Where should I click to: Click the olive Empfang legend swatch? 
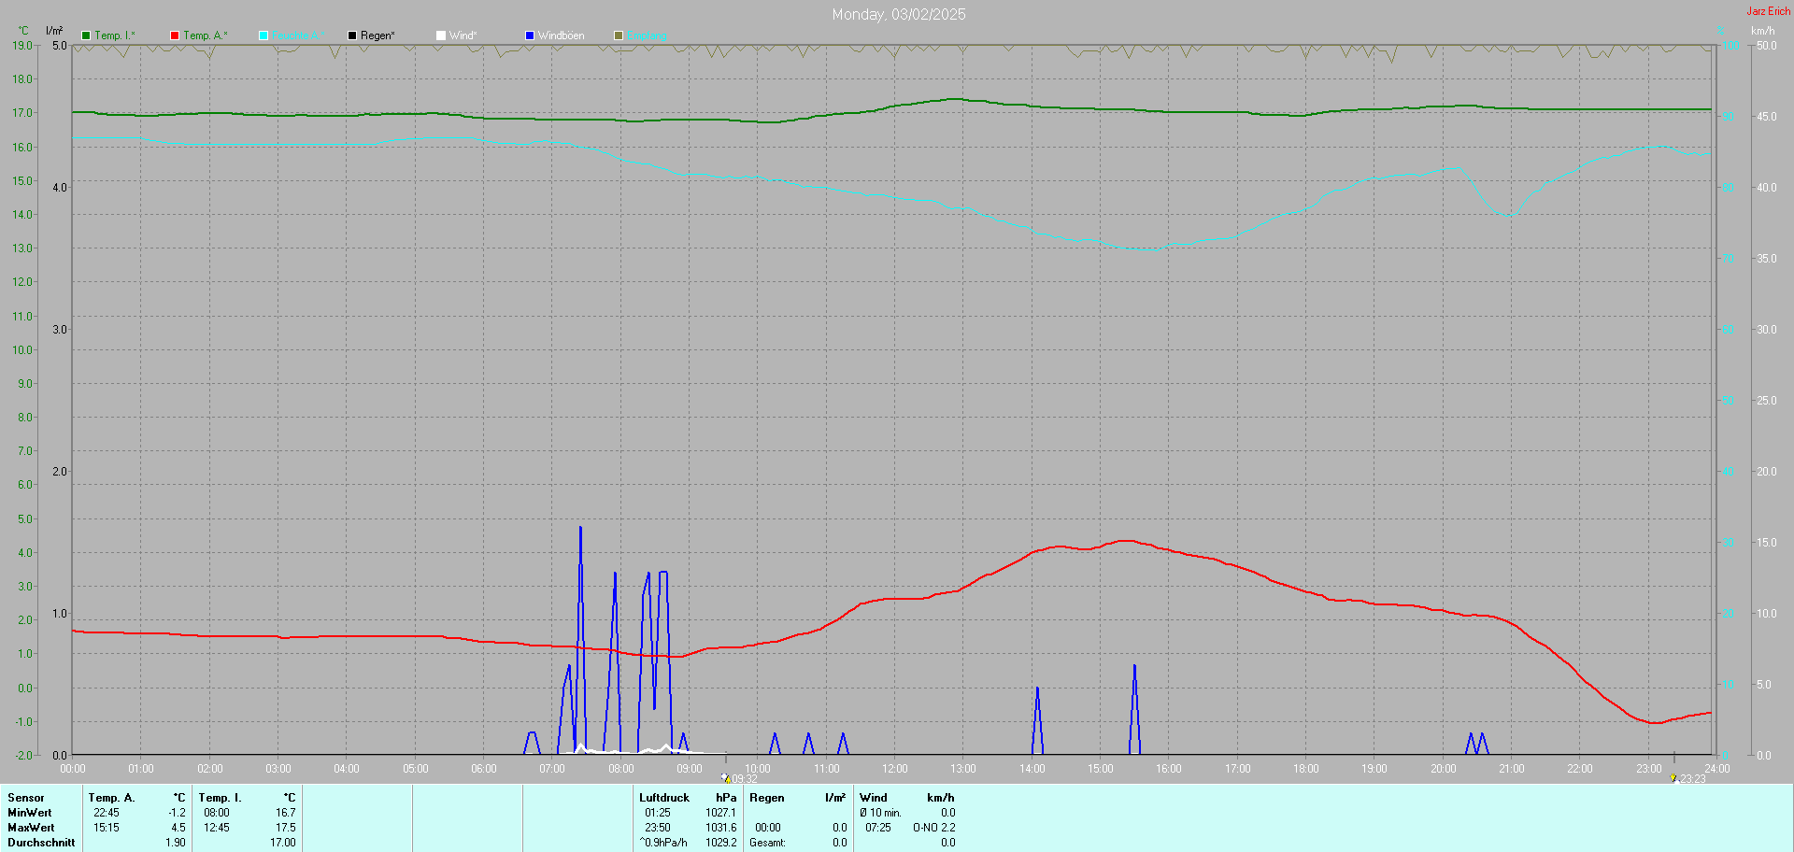[619, 35]
